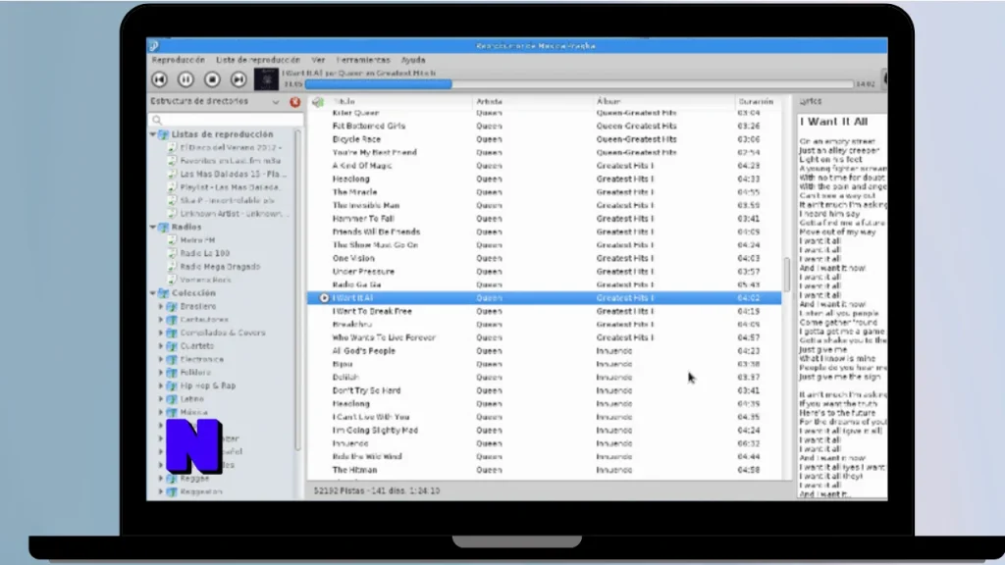
Task: Expand the Hip Hop & Rap folder
Action: point(161,385)
